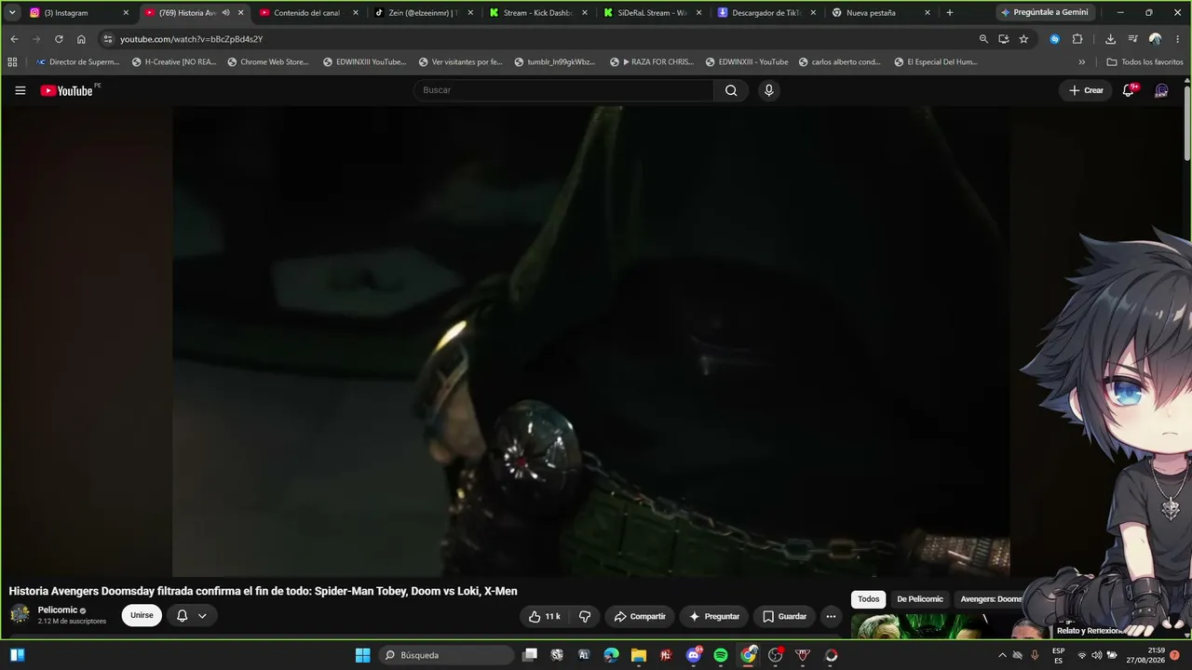
Task: Close the Instagram tab
Action: pos(126,13)
